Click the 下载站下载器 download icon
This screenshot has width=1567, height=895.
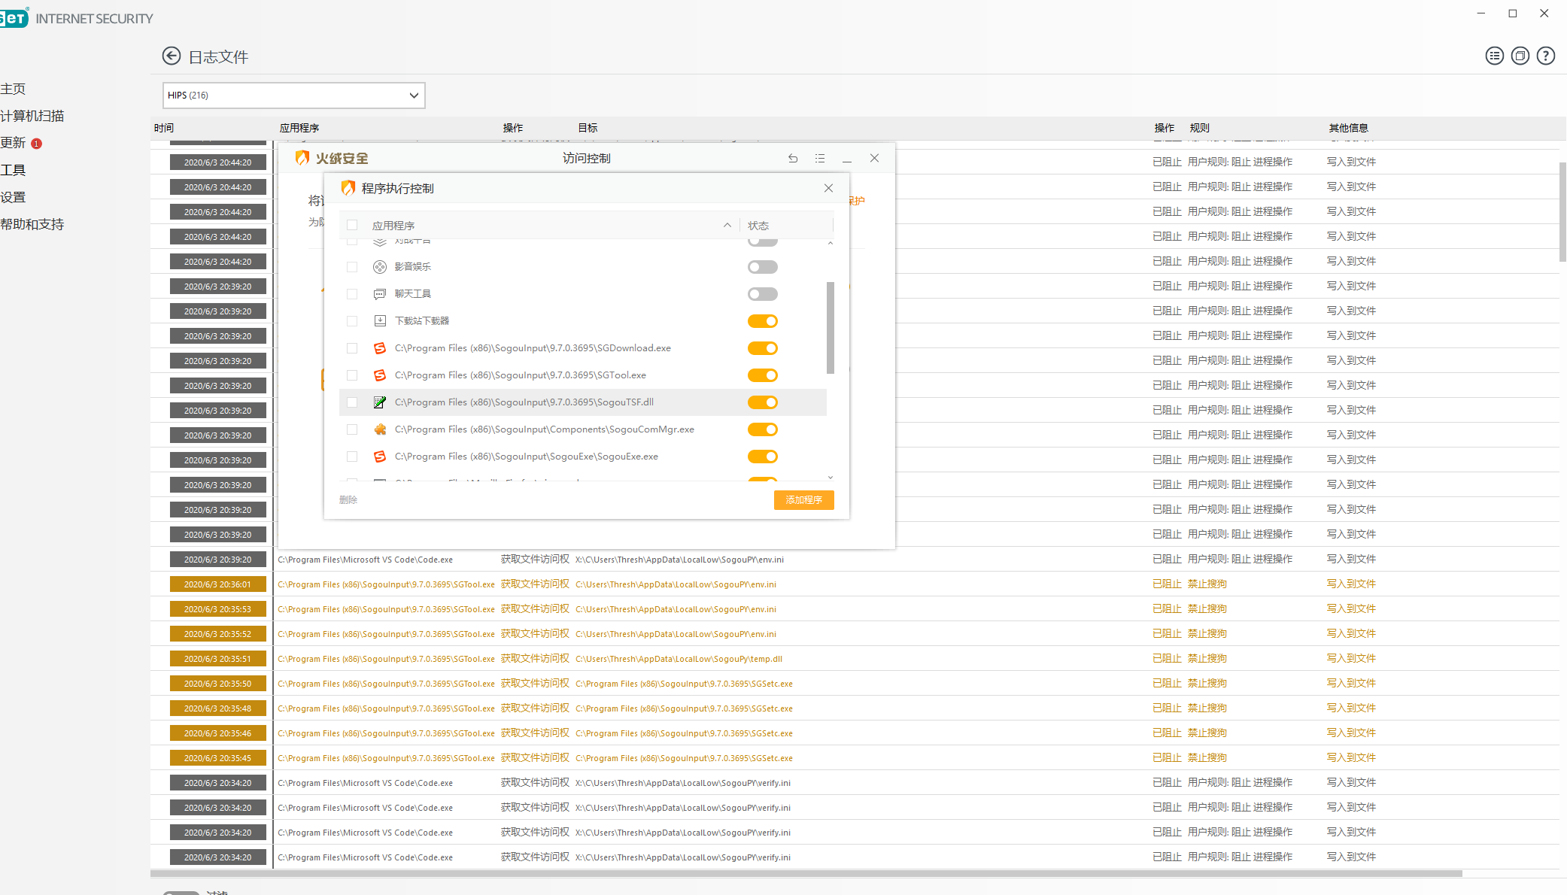coord(380,321)
